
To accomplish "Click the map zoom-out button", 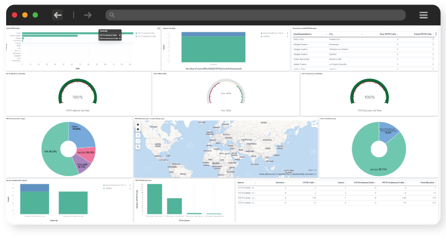I will pos(138,129).
